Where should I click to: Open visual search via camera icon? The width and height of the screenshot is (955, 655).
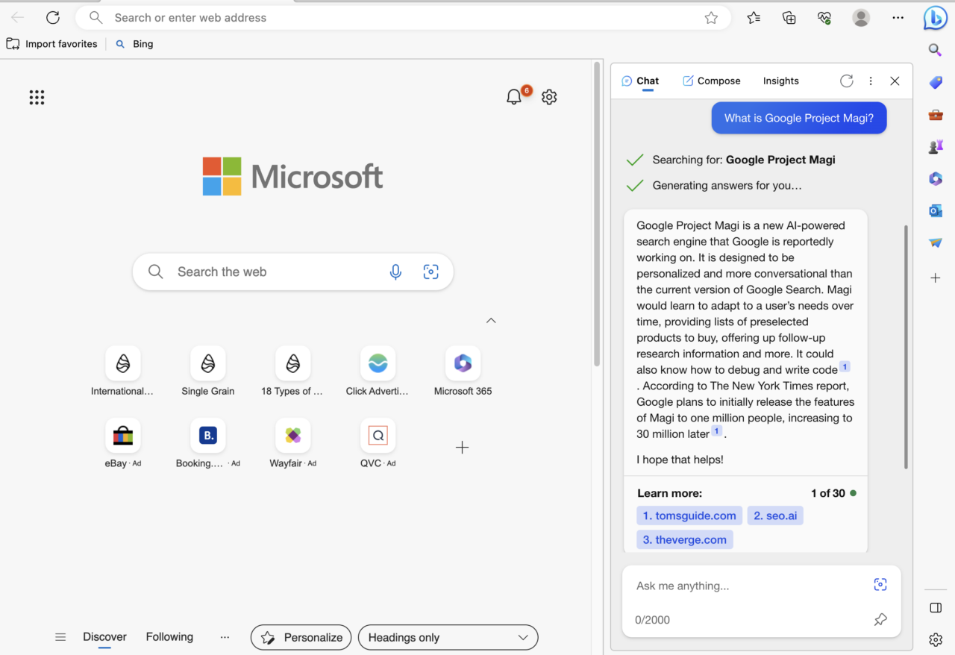(431, 272)
